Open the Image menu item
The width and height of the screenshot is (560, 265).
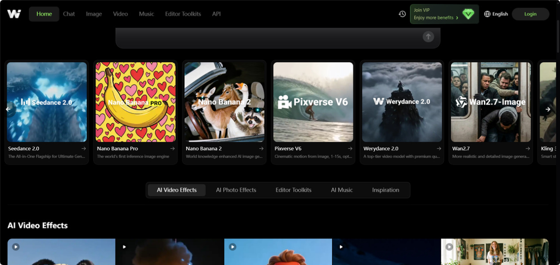coord(94,14)
